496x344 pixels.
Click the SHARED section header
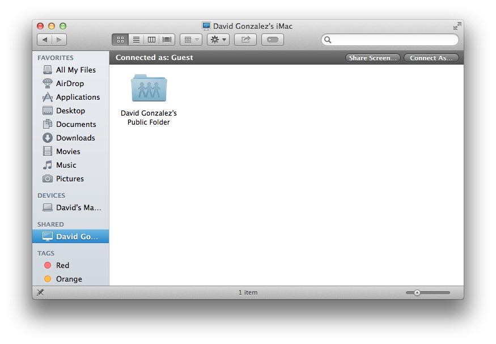pyautogui.click(x=50, y=224)
